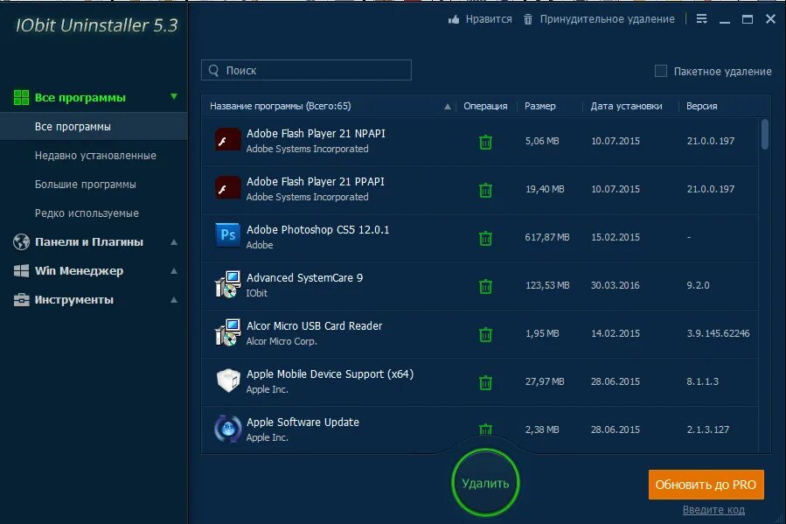This screenshot has width=786, height=524.
Task: Click the Нравится label
Action: pos(489,19)
